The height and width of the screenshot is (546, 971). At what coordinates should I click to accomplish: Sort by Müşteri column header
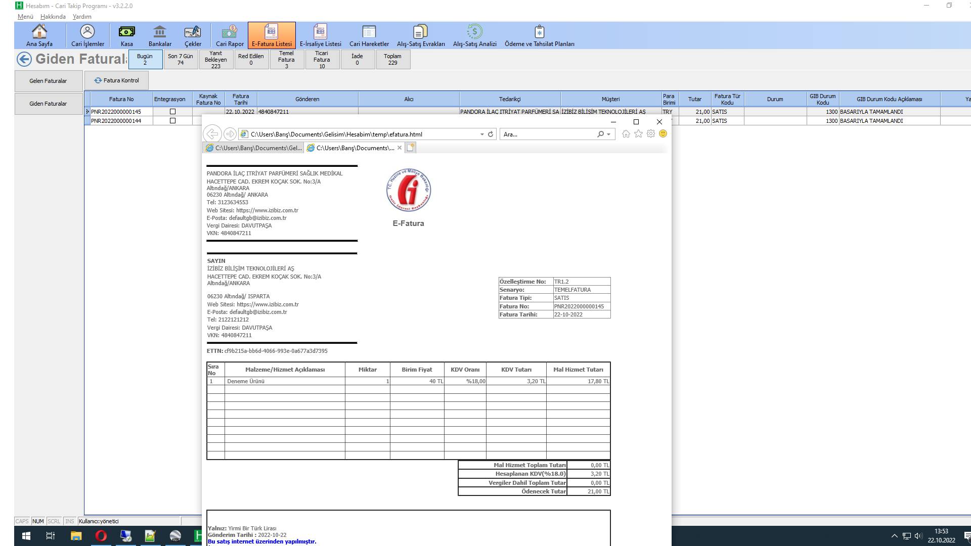click(611, 99)
